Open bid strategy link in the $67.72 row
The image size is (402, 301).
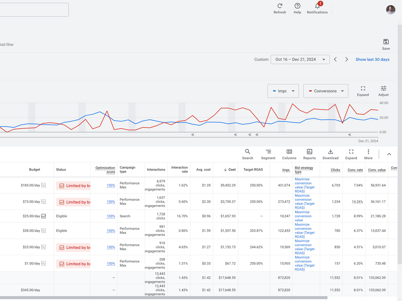point(304,263)
